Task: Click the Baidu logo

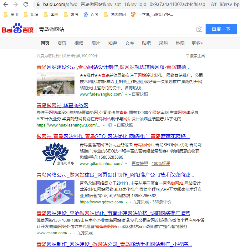Action: [18, 28]
